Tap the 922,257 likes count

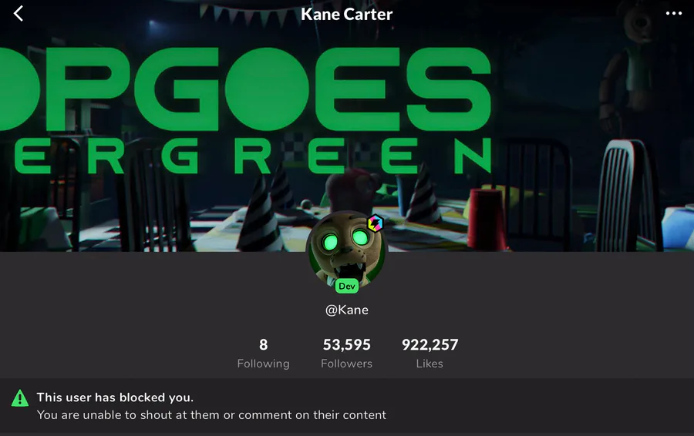(x=430, y=344)
